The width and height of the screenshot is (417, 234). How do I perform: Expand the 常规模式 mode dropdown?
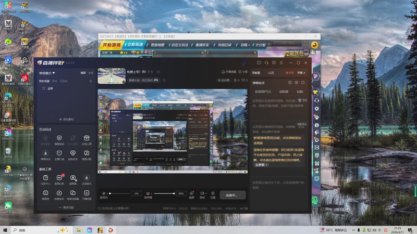[x=47, y=73]
